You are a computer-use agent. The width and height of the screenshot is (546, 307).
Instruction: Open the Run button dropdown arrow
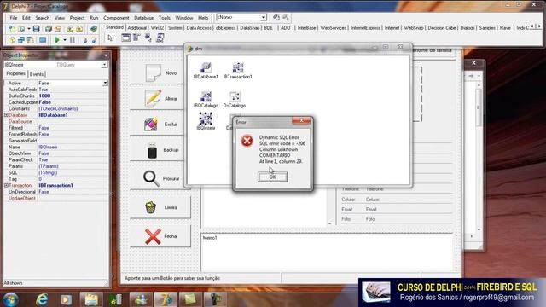pos(65,40)
